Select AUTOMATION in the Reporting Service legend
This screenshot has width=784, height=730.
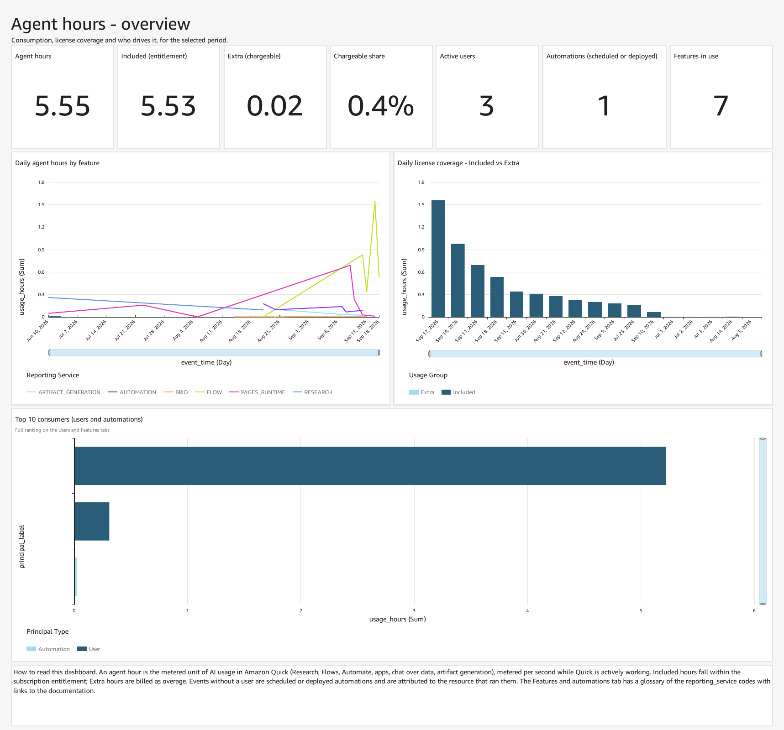coord(132,392)
